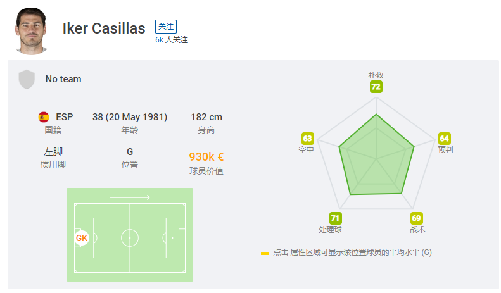
Task: Click the 关注 follow button
Action: pyautogui.click(x=166, y=27)
